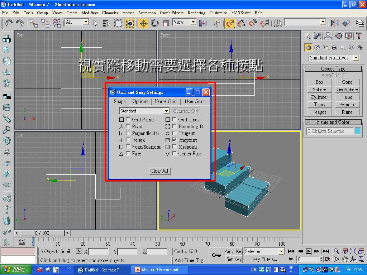
Task: Enable the Edge/Segment snap checkbox
Action: (128, 146)
